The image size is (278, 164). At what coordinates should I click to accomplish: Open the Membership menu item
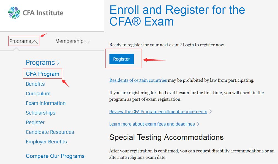point(69,41)
